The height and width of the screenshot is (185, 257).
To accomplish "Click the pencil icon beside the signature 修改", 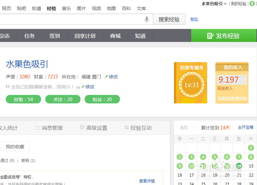I will (83, 87).
